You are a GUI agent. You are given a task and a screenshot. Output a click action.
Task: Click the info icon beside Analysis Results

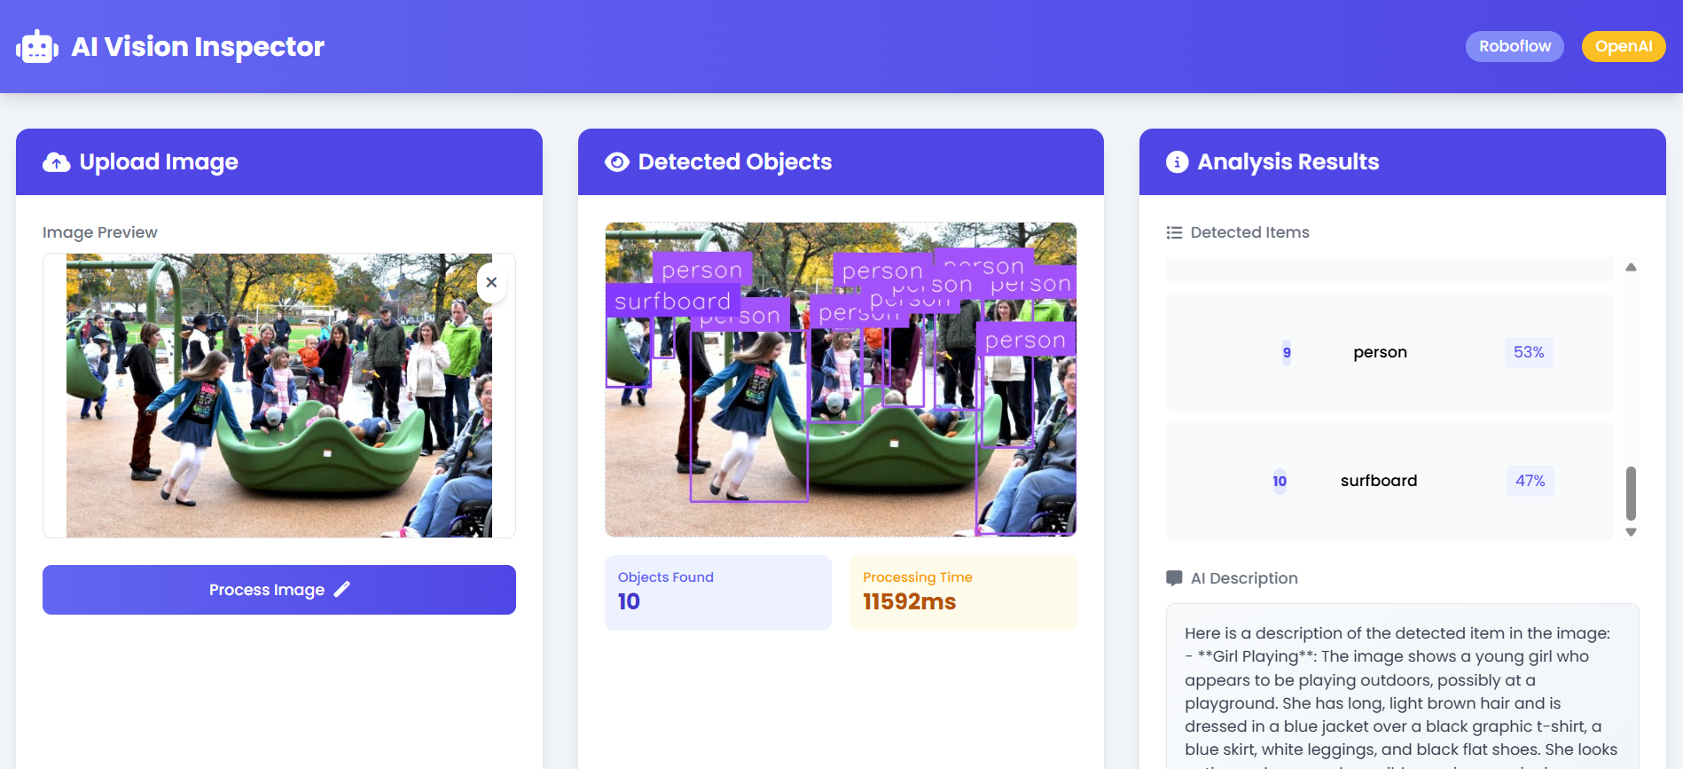[1178, 162]
